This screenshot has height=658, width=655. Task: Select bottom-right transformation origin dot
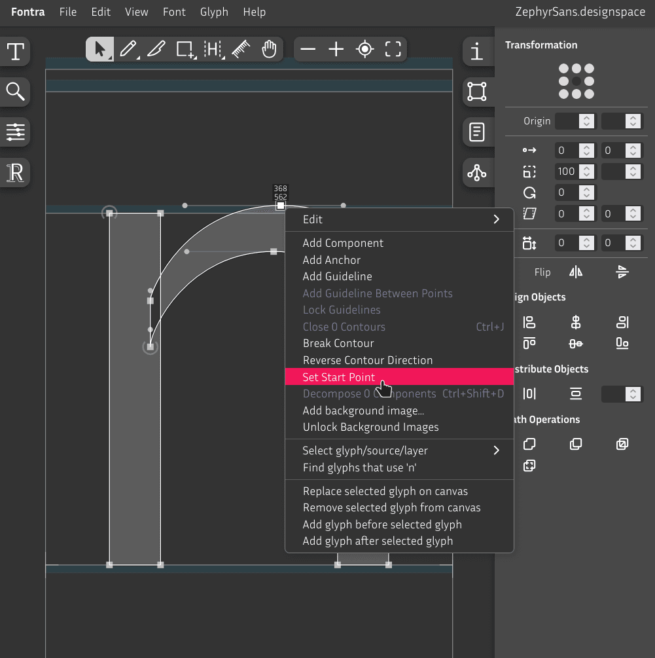[589, 94]
